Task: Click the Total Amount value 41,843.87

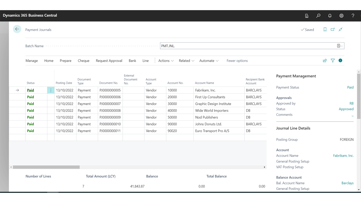Action: (137, 186)
